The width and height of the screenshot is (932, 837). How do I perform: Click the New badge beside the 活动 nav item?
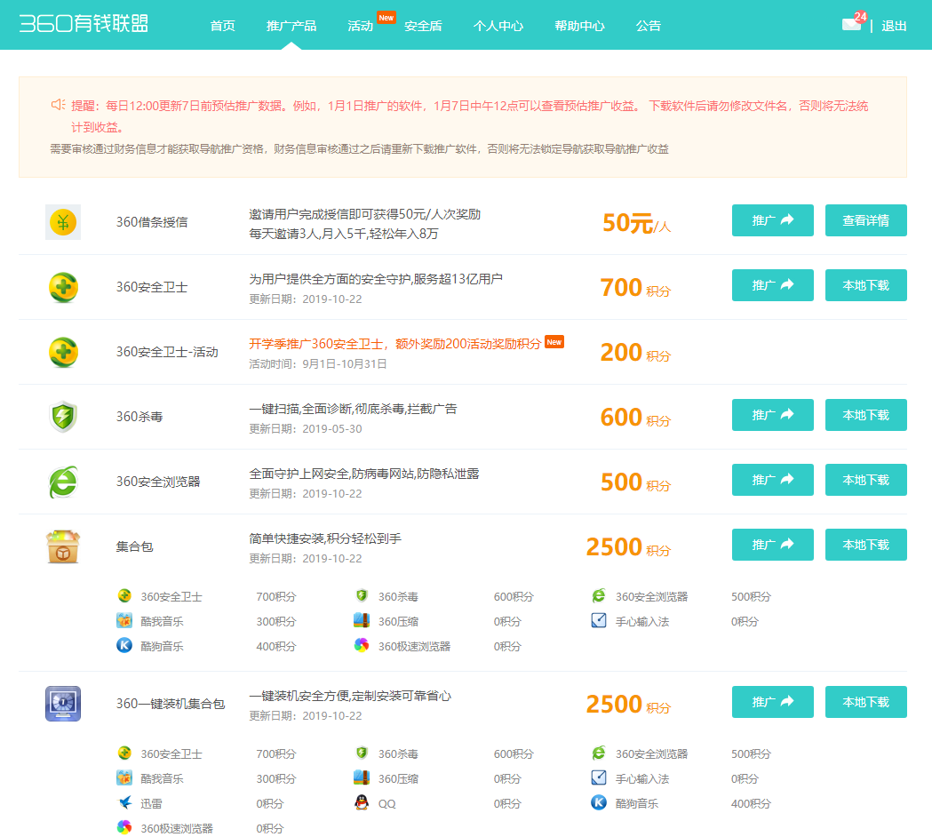click(x=386, y=17)
